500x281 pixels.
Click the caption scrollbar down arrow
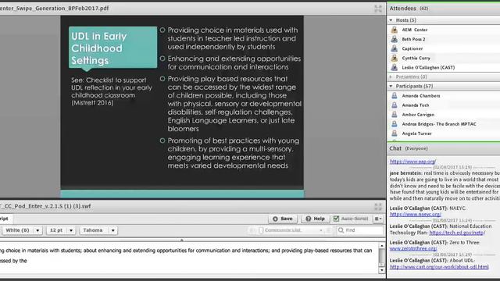click(x=382, y=270)
